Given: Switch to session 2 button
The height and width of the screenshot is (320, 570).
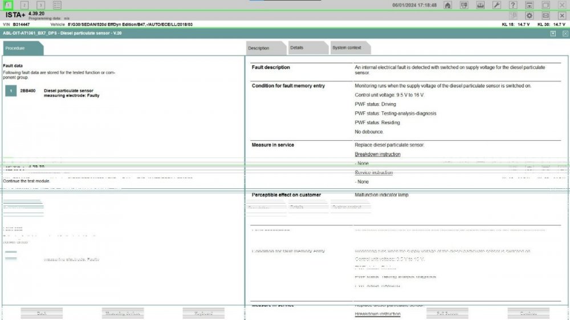Looking at the screenshot, I should click(25, 5).
